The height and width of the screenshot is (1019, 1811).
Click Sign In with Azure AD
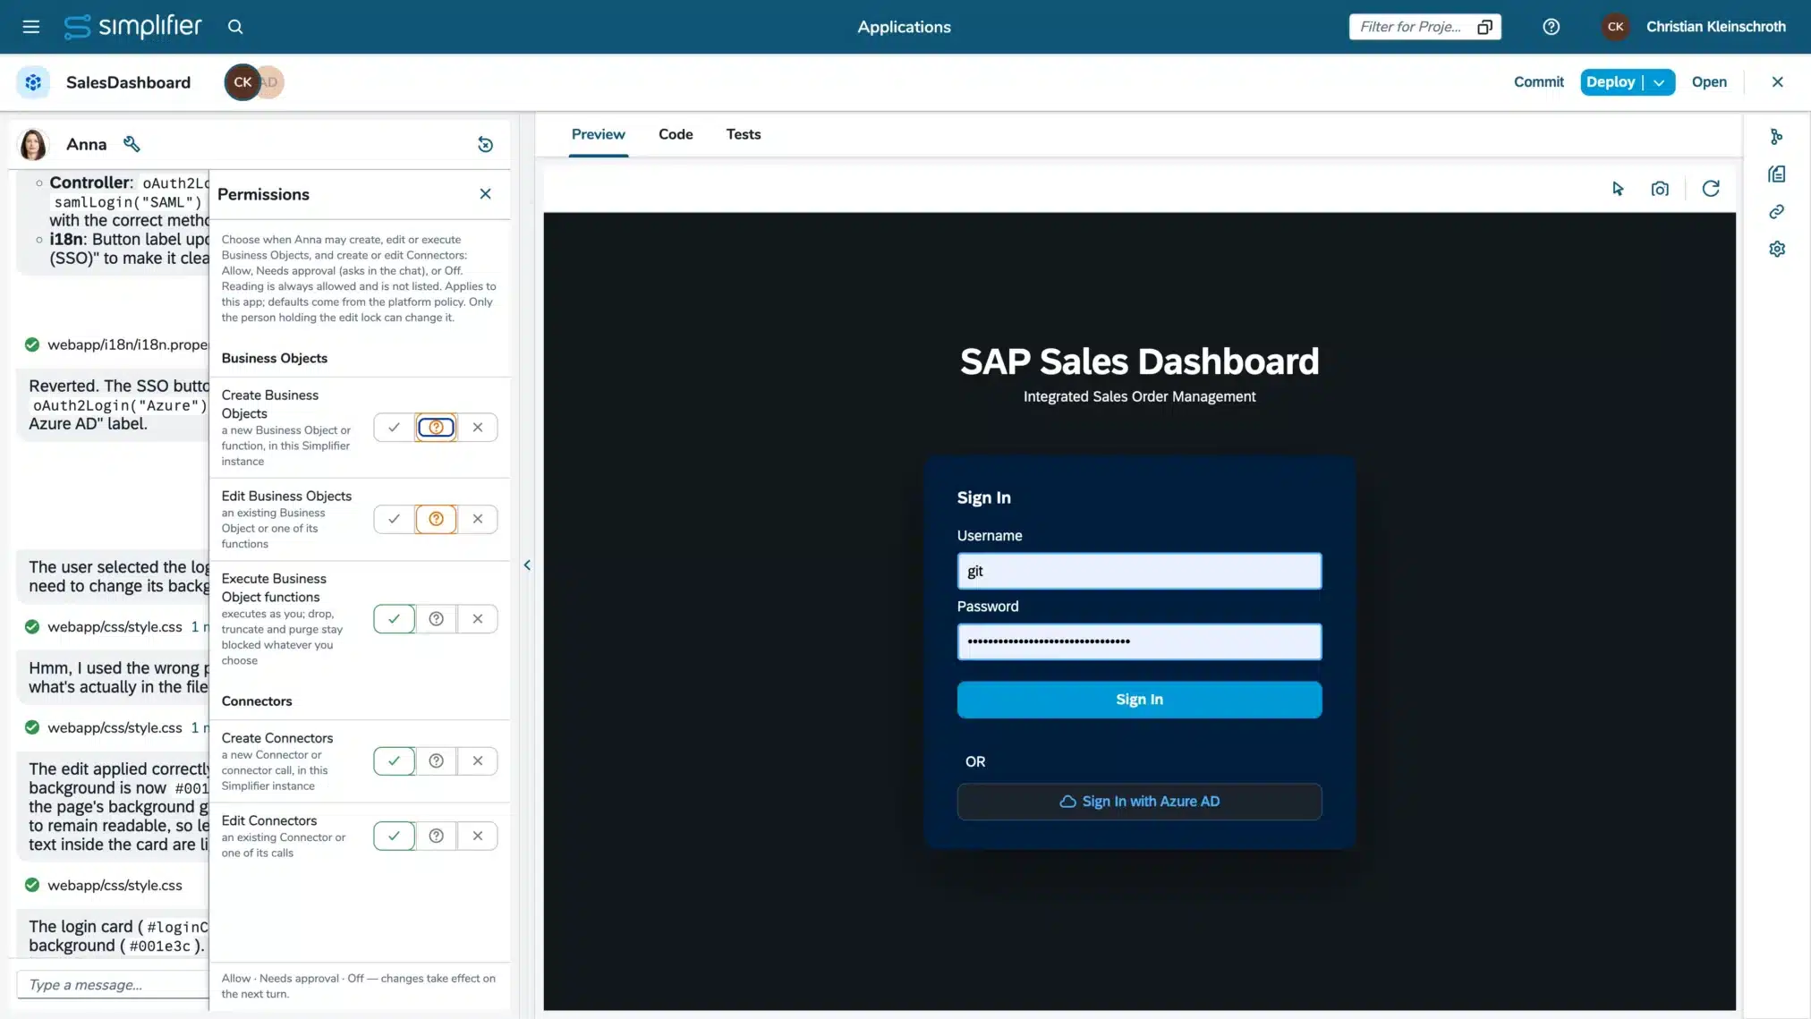pos(1139,802)
